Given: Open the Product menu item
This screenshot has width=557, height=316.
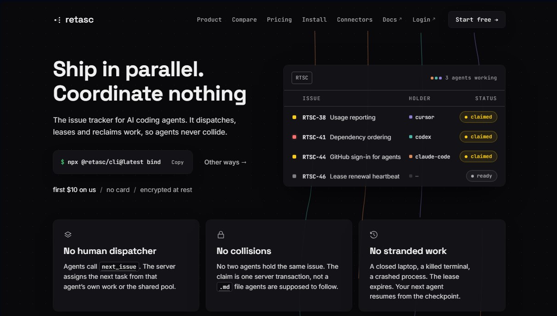Looking at the screenshot, I should (x=209, y=20).
